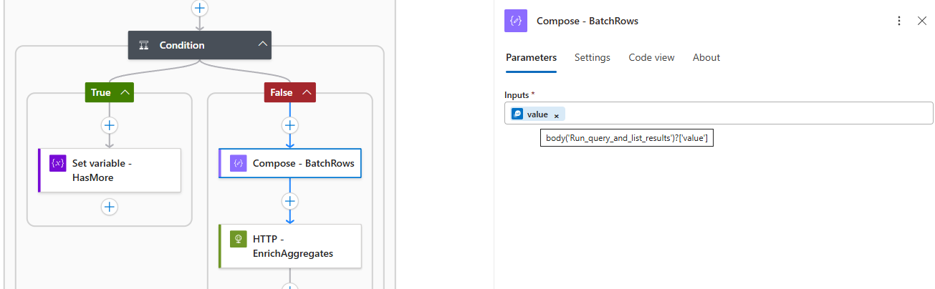Remove the value token from Inputs
935x289 pixels.
coord(557,115)
